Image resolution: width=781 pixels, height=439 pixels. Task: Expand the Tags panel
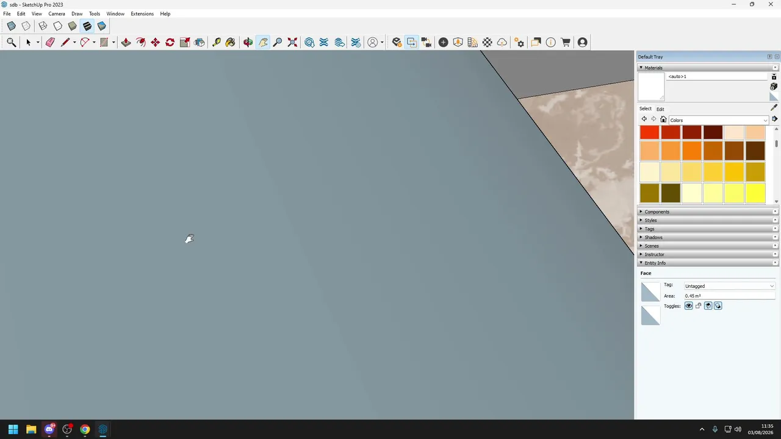708,229
